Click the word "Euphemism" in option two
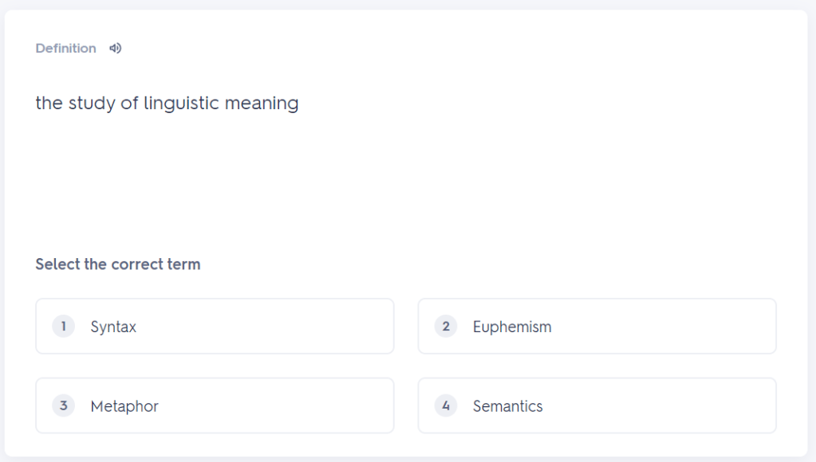The image size is (816, 462). [512, 327]
